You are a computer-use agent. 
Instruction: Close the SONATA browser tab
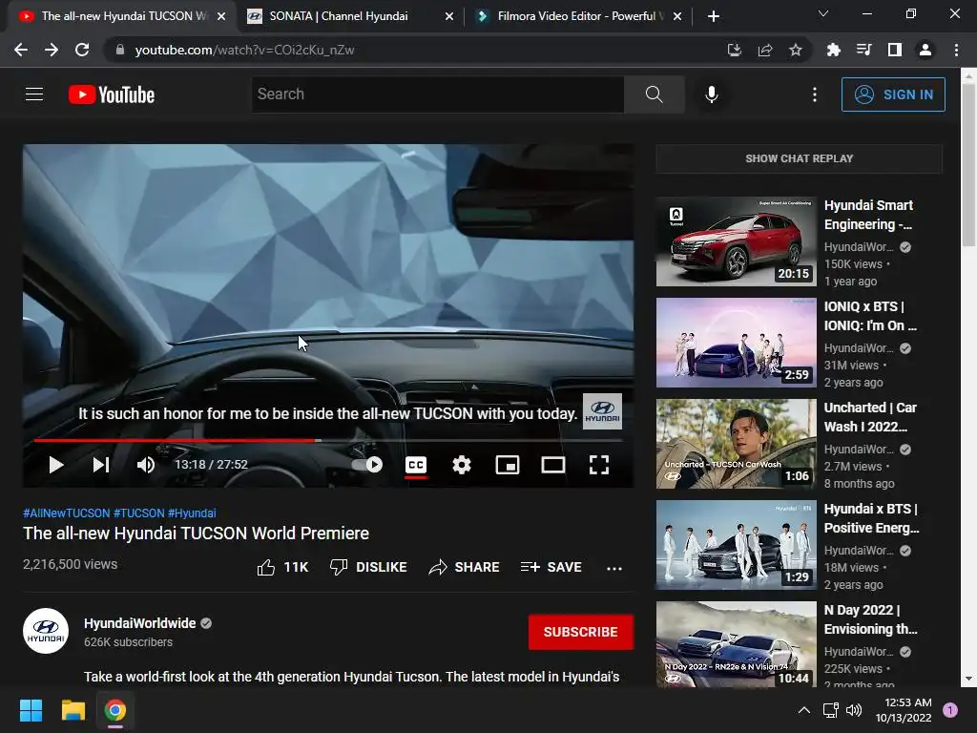(449, 16)
